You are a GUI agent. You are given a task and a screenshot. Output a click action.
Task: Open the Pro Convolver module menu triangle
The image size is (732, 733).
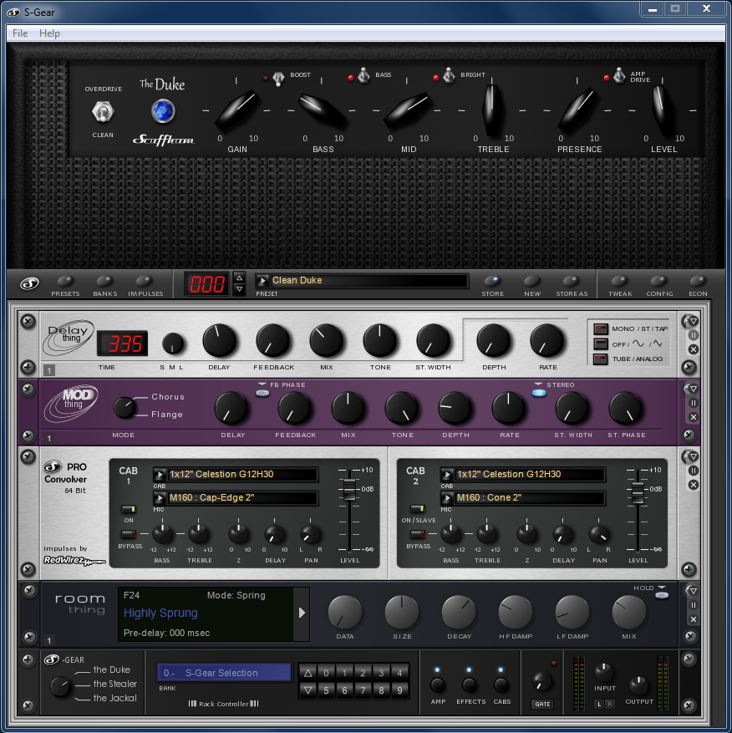click(x=694, y=456)
